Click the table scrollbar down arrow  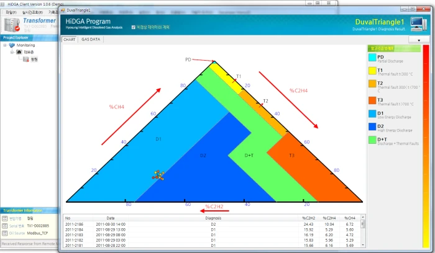click(x=362, y=246)
